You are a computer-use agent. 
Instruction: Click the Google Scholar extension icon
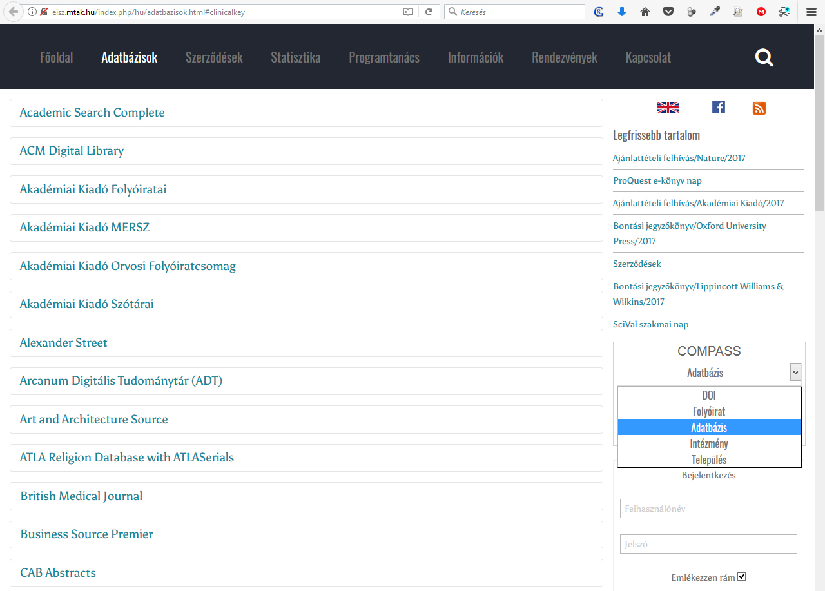pos(599,12)
